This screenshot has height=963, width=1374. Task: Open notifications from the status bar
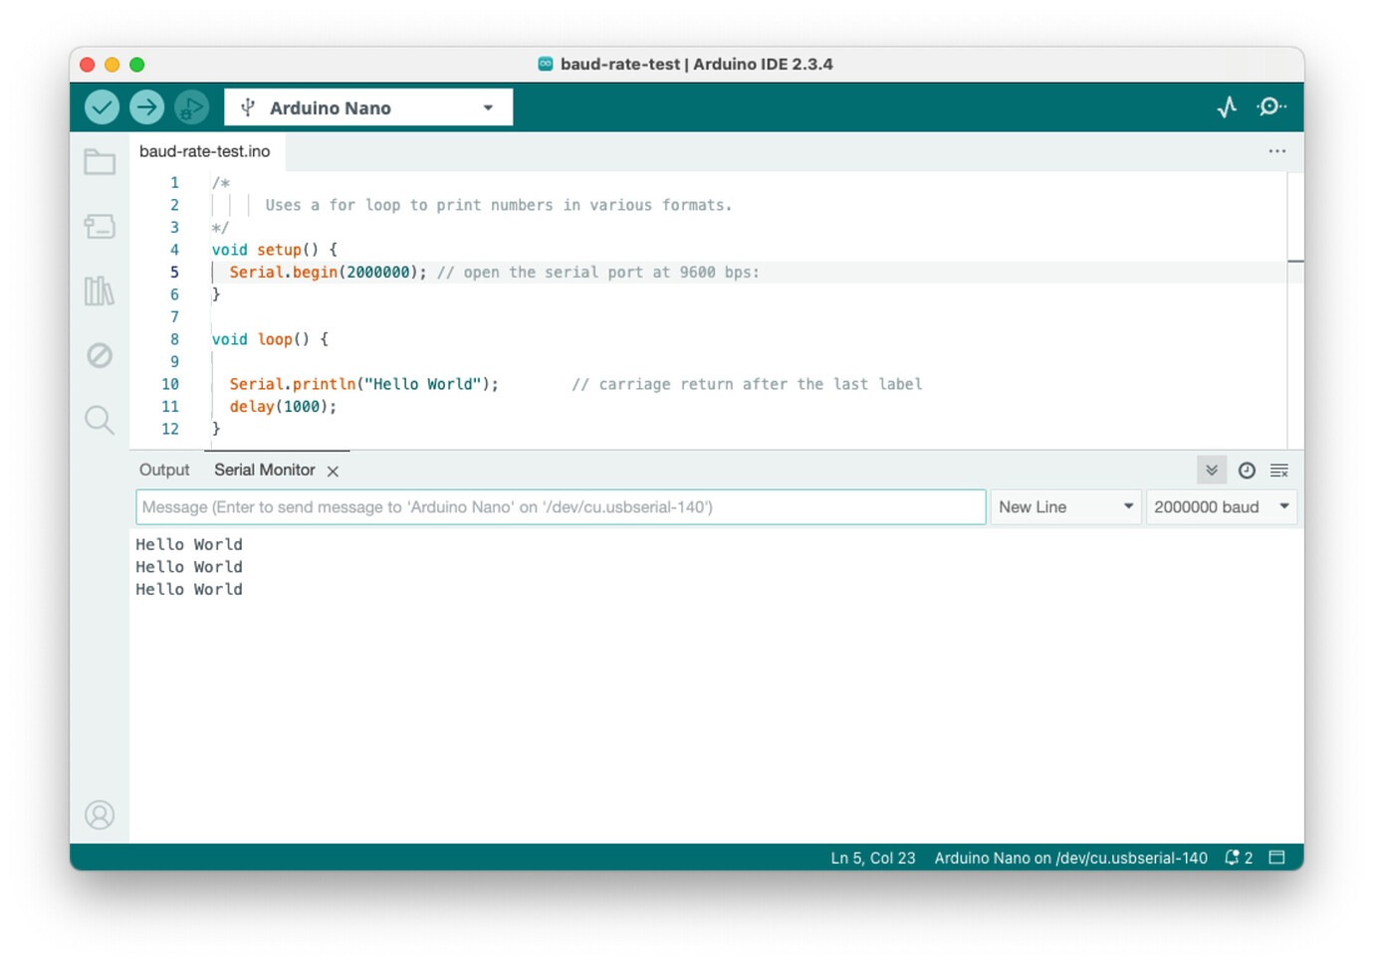pos(1240,857)
